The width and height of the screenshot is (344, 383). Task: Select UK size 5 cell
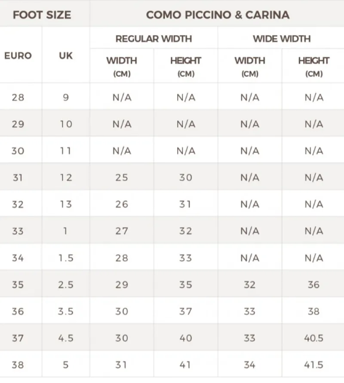[66, 364]
